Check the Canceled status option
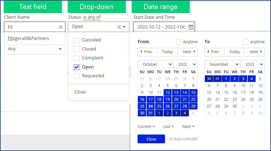 pyautogui.click(x=76, y=40)
